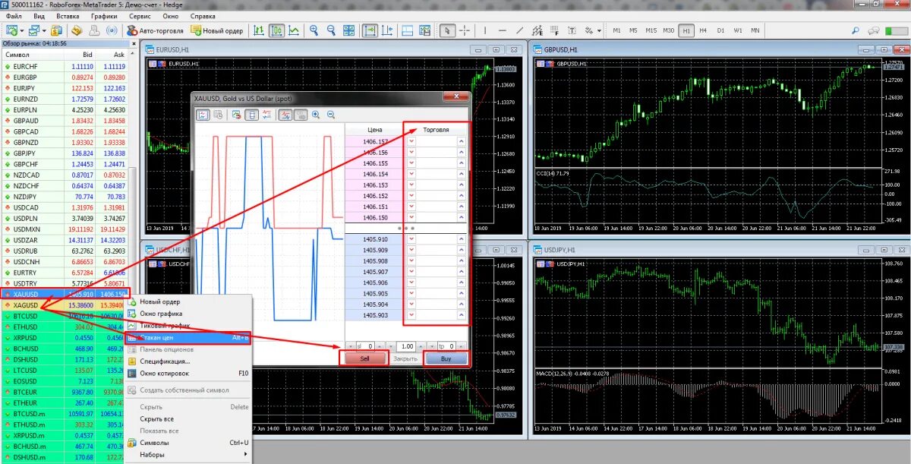
Task: Open objects dropdown arrow in toolbar
Action: point(599,30)
